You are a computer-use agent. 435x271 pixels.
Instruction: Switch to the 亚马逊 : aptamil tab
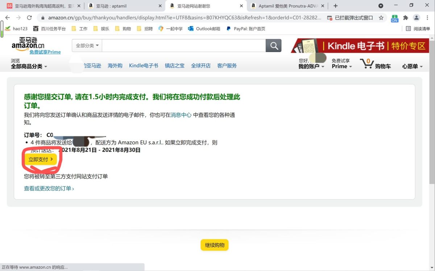coord(125,6)
